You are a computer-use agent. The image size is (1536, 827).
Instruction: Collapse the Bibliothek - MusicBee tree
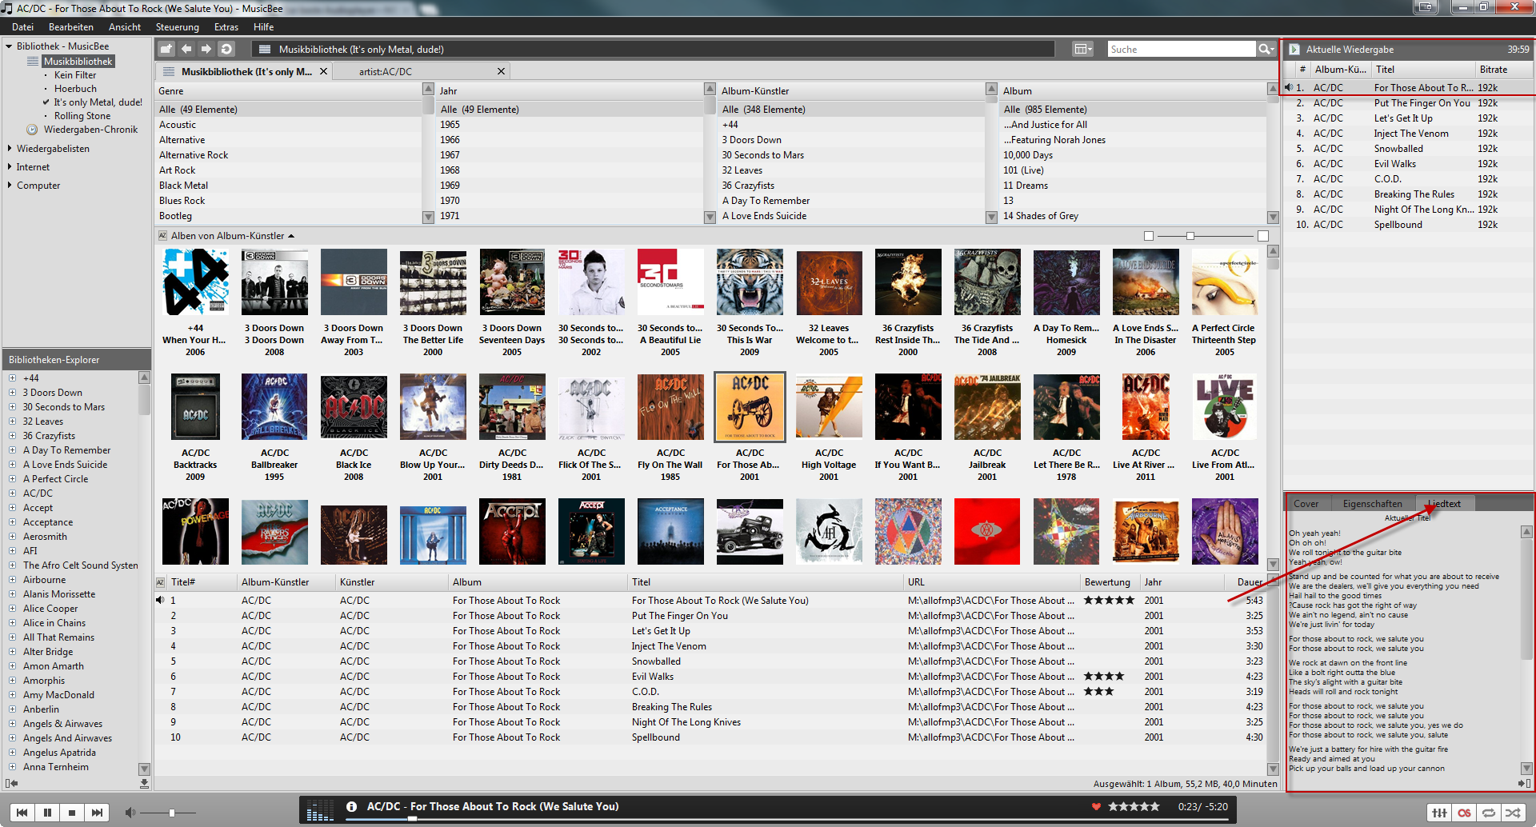pos(9,46)
